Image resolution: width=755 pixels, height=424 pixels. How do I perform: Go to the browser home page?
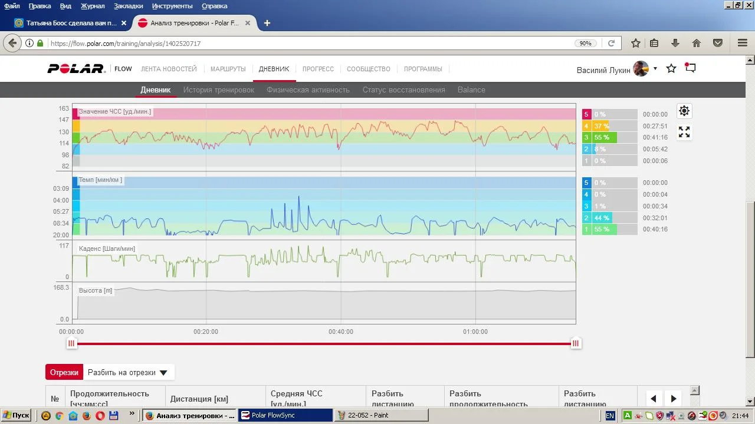pyautogui.click(x=697, y=43)
